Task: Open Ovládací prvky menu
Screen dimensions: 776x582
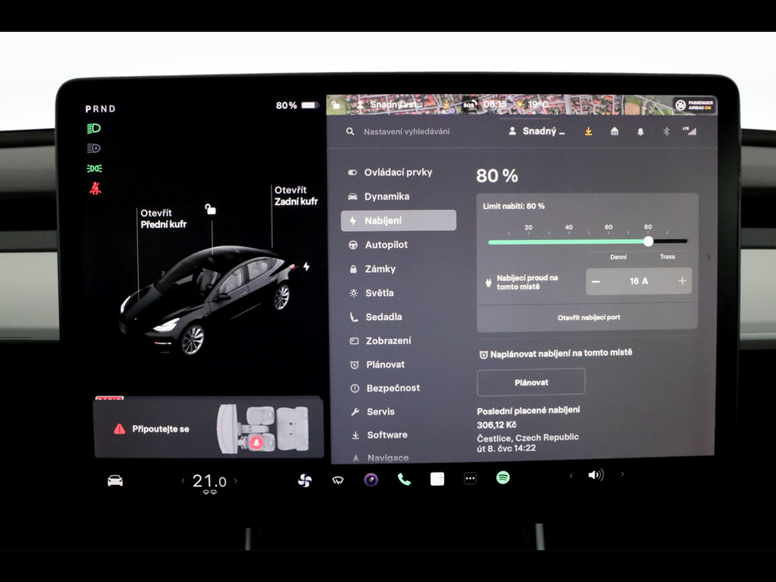Action: coord(399,172)
